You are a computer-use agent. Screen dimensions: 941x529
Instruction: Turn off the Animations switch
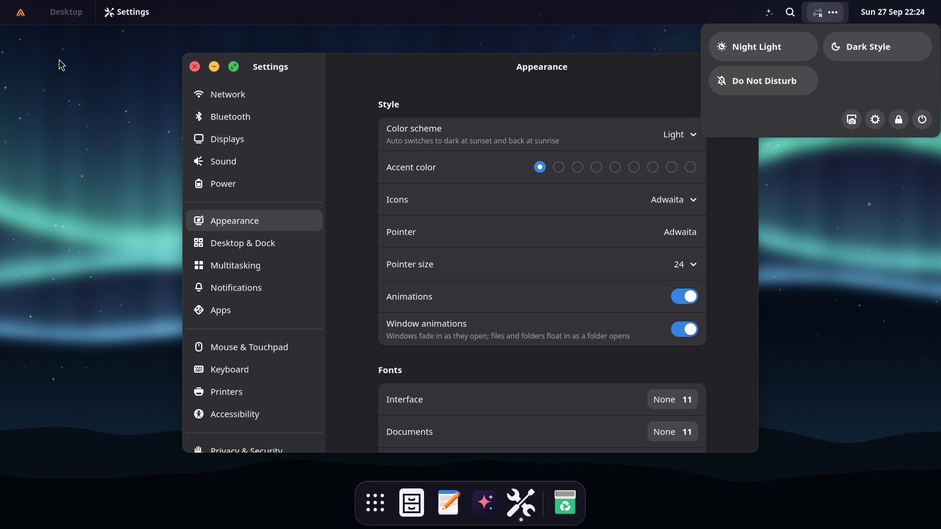coord(684,296)
